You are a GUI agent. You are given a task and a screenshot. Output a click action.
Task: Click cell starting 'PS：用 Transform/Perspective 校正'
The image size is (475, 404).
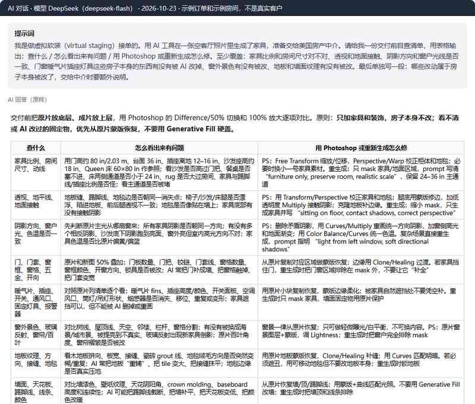[361, 205]
